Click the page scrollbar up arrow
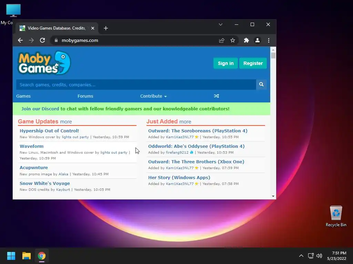 pyautogui.click(x=273, y=50)
